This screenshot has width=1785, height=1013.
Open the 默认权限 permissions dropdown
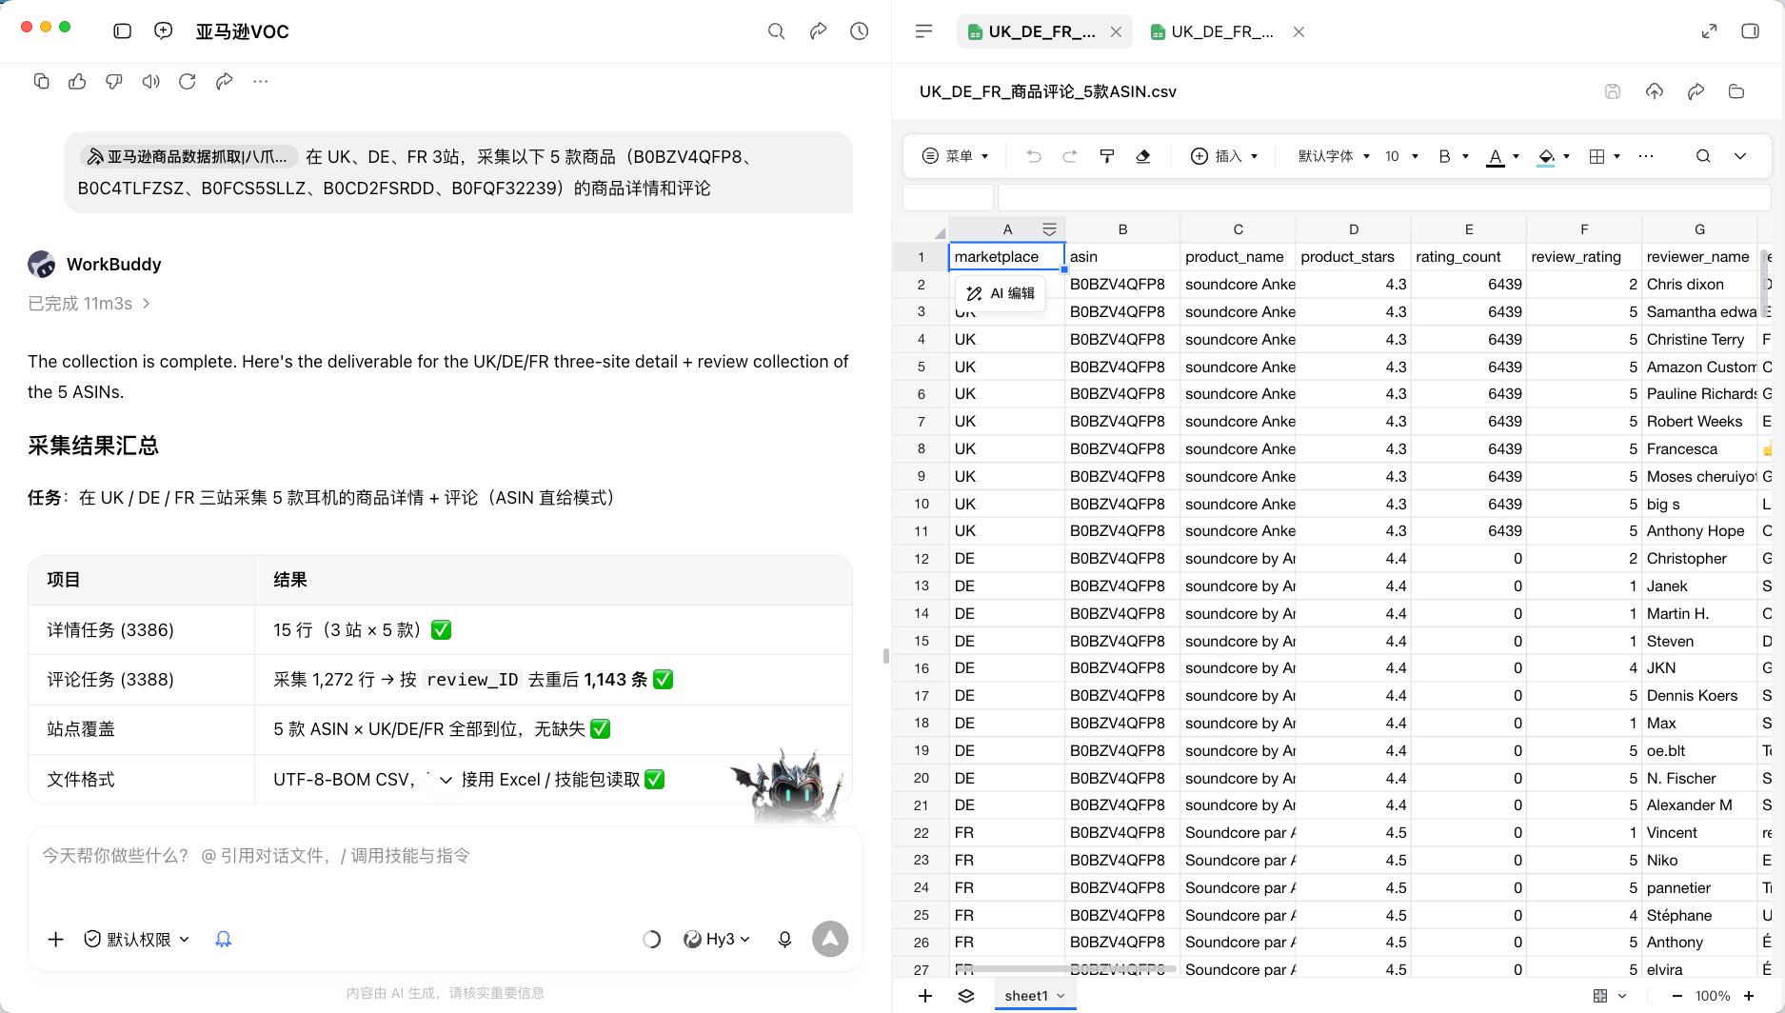coord(137,940)
